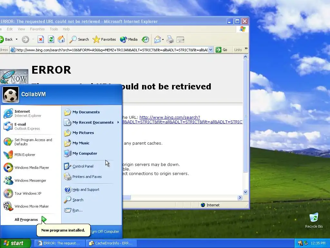This screenshot has height=248, width=330.
Task: Click the Squid NOW logo image
Action: coord(14,77)
